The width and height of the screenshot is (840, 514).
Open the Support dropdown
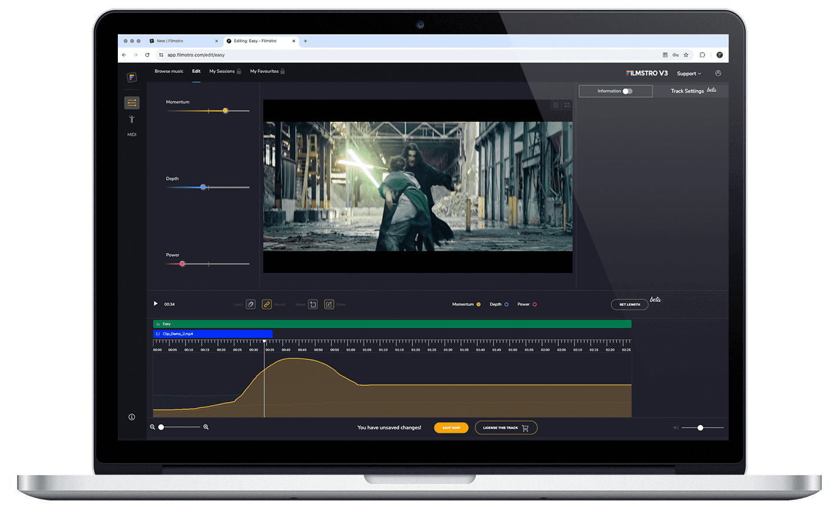coord(688,74)
